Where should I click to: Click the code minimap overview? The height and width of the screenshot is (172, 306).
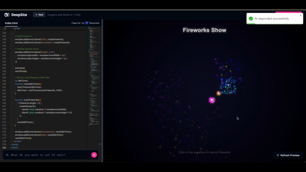coord(93,64)
